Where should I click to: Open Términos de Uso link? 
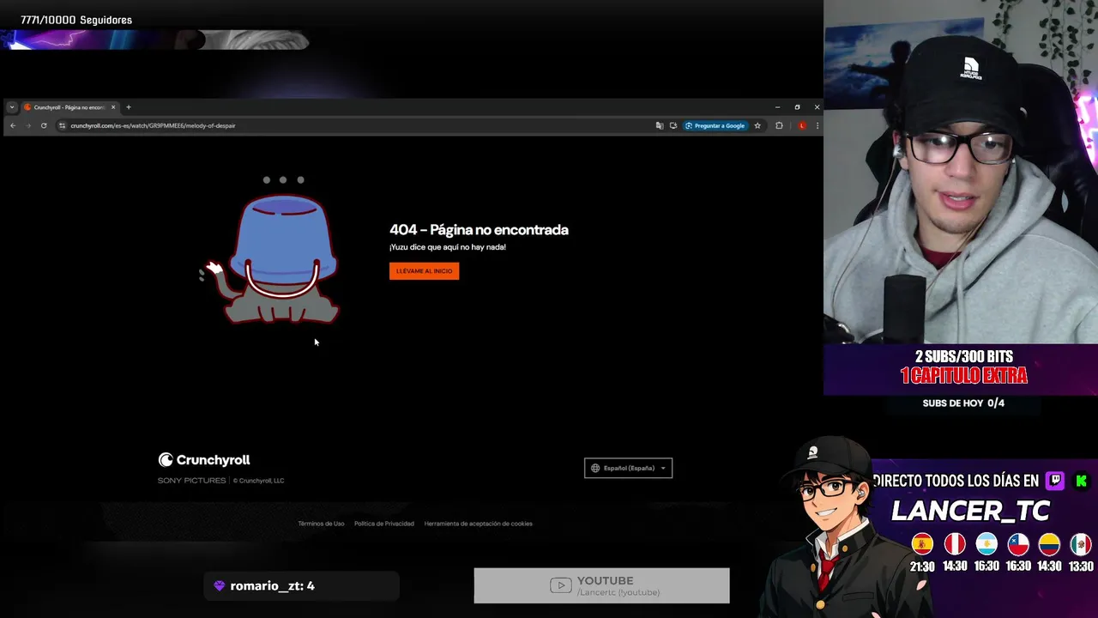[321, 524]
